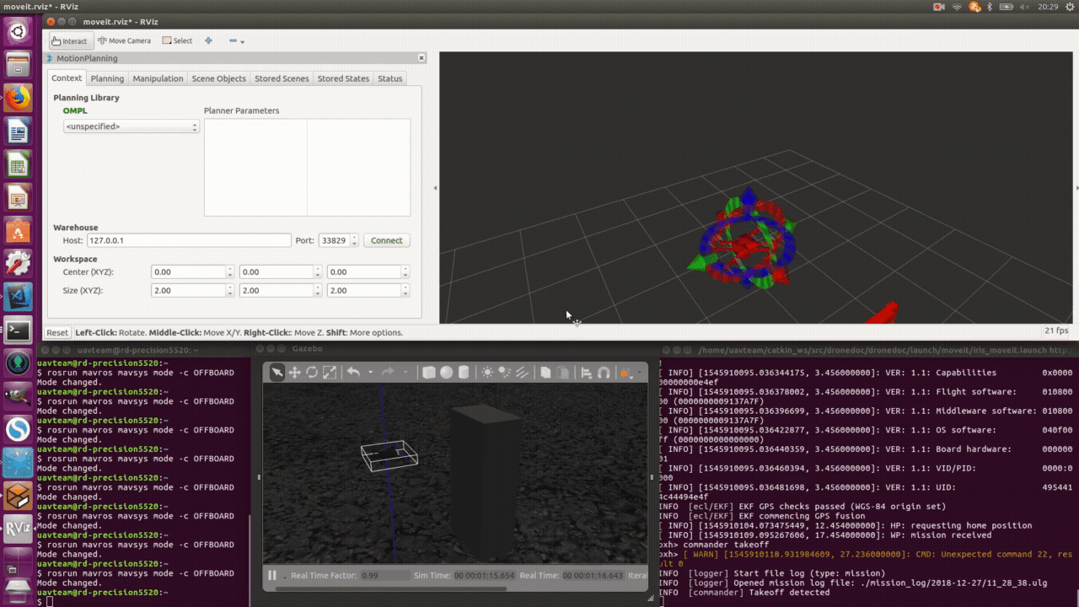This screenshot has width=1079, height=607.
Task: Add a spot light in Gazebo
Action: coord(505,372)
